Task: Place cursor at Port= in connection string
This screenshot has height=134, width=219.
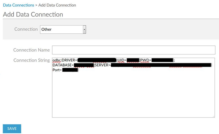Action: click(57, 70)
